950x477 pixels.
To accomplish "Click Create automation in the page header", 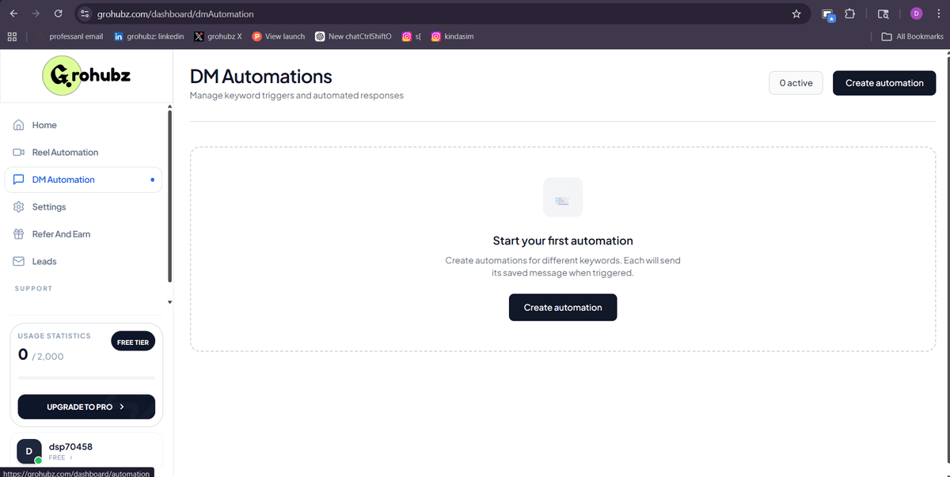I will pyautogui.click(x=884, y=83).
